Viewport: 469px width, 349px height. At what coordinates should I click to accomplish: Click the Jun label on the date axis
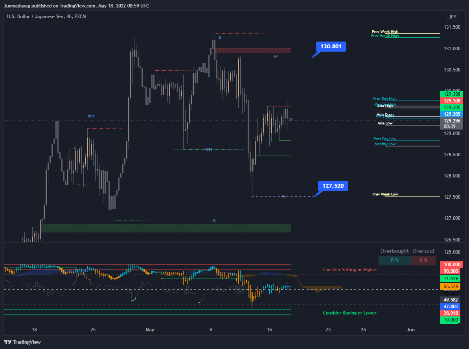tap(410, 330)
